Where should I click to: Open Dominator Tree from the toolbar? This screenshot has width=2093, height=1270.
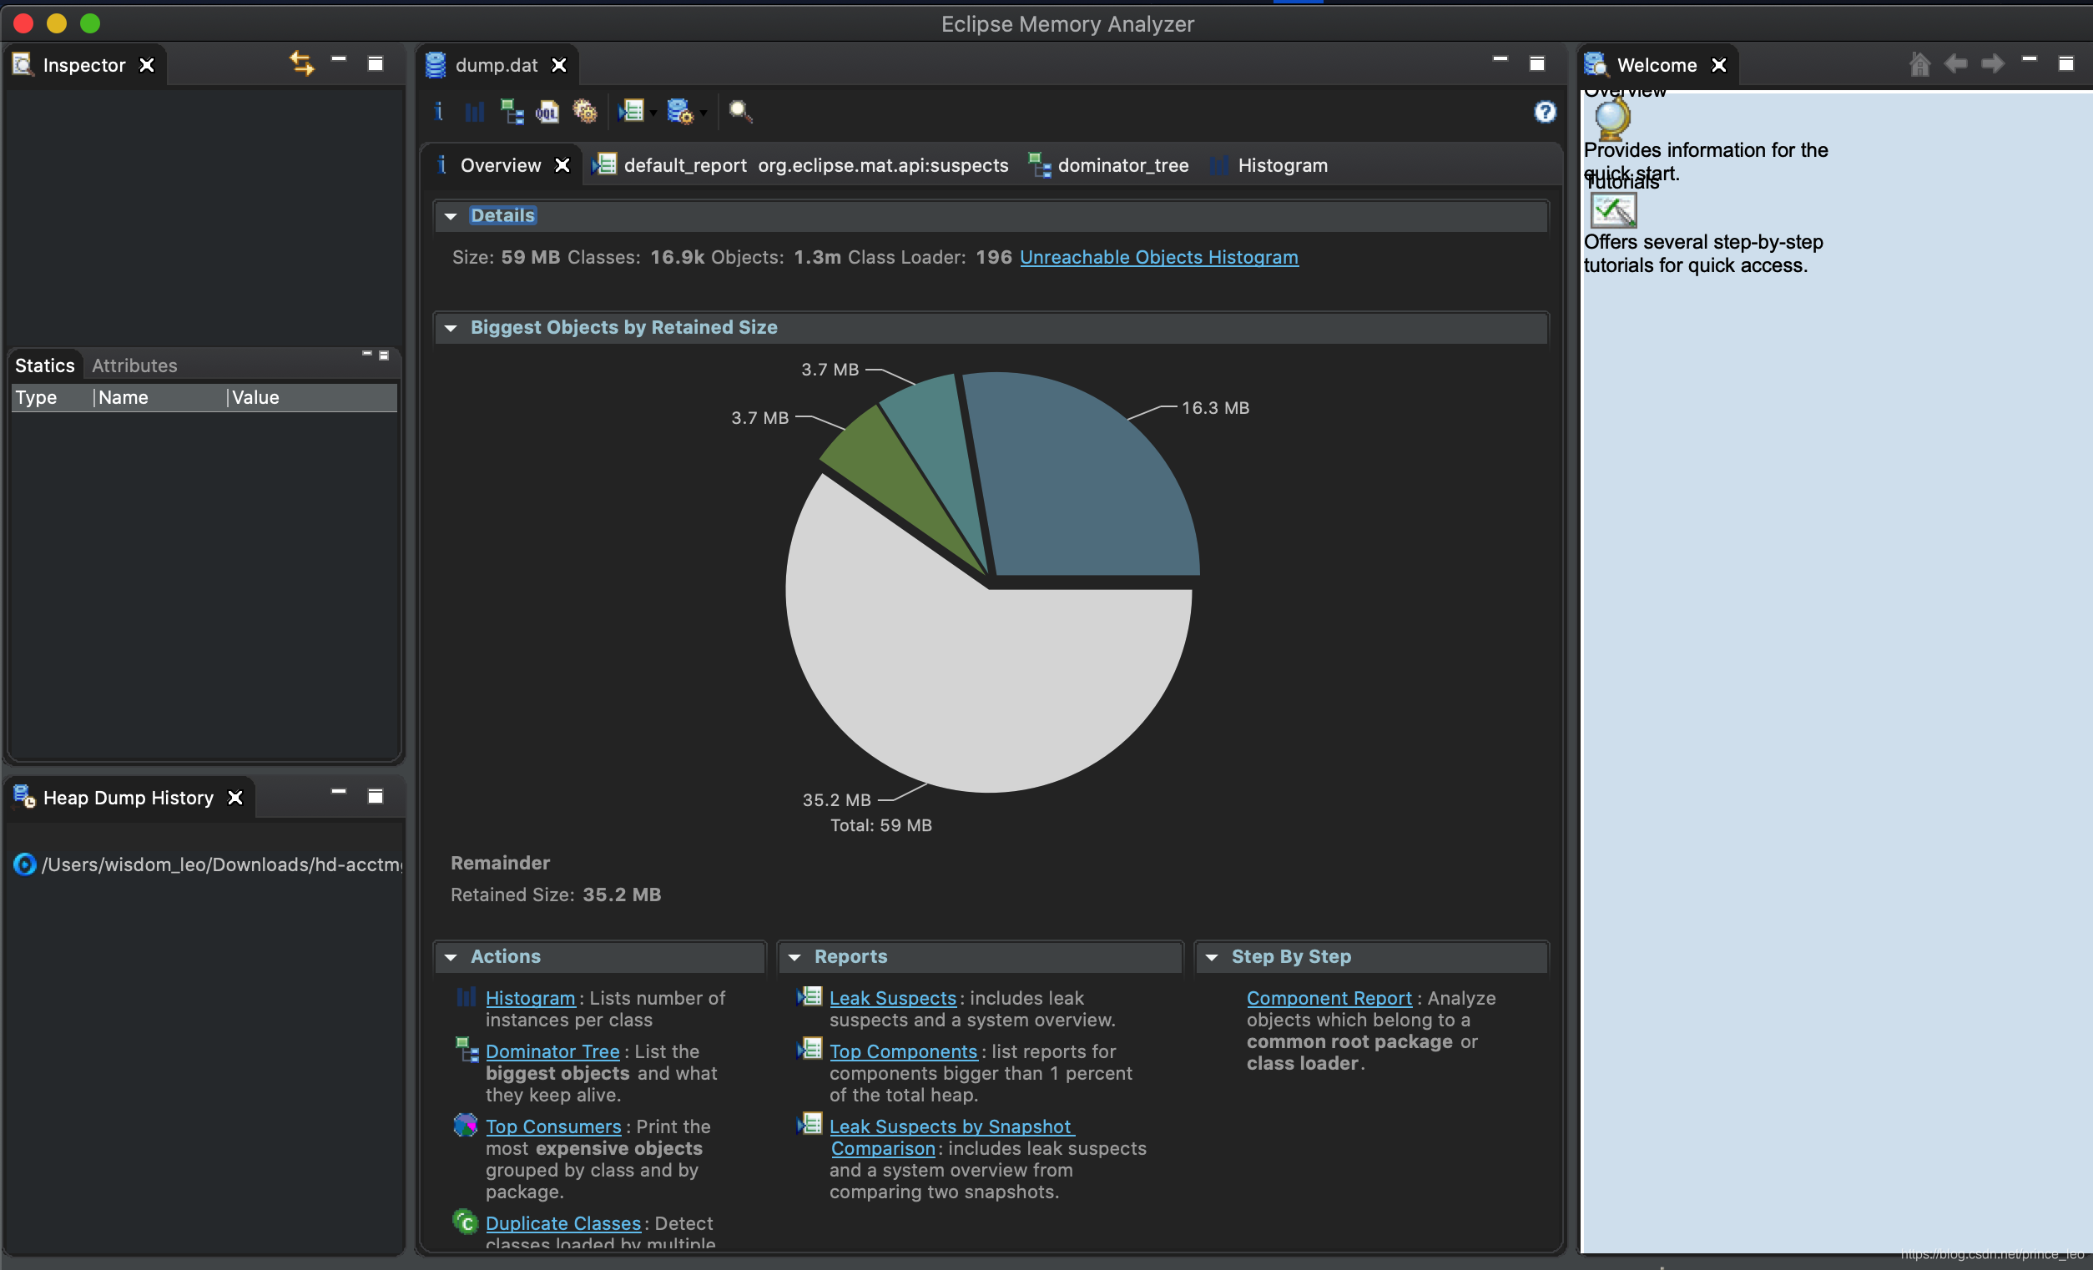point(512,111)
